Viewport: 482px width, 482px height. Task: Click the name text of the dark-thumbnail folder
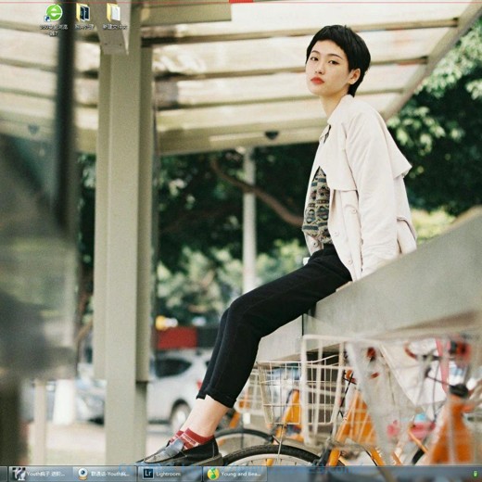click(x=84, y=27)
